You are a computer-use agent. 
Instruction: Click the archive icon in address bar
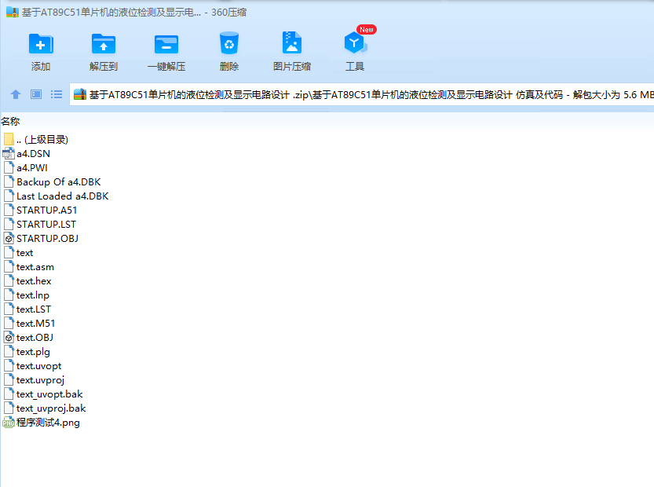click(x=79, y=95)
